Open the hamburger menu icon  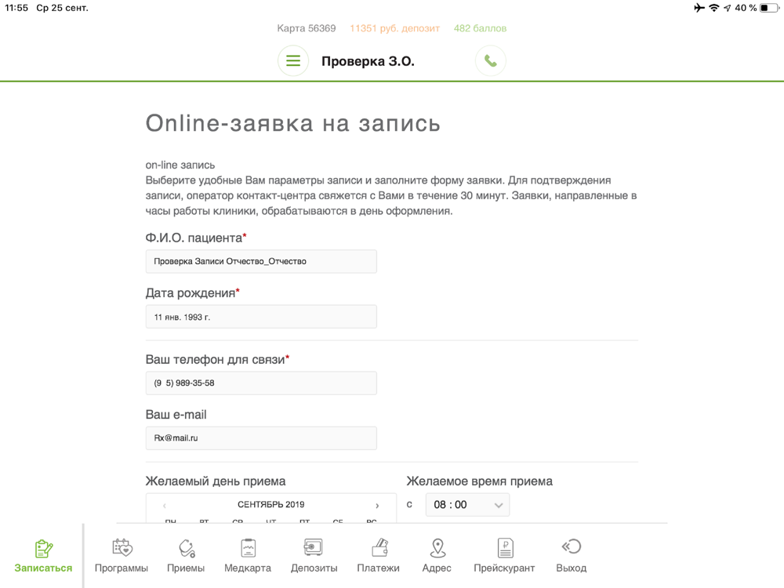tap(293, 61)
